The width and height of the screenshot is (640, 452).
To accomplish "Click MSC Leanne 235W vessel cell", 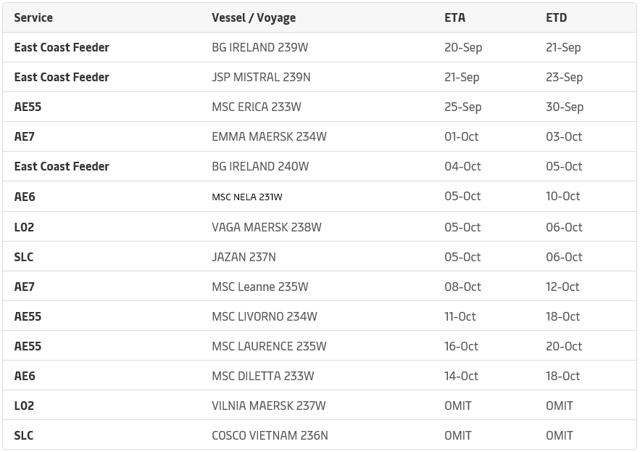I will (x=260, y=287).
